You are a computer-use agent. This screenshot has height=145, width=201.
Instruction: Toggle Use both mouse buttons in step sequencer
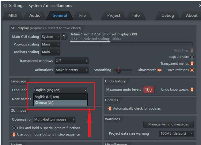tap(14, 134)
